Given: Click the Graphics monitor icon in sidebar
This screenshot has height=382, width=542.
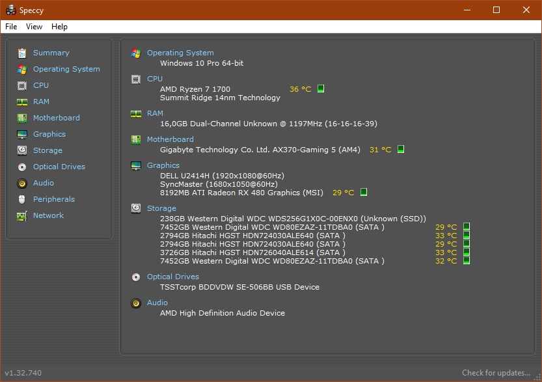Looking at the screenshot, I should [22, 134].
